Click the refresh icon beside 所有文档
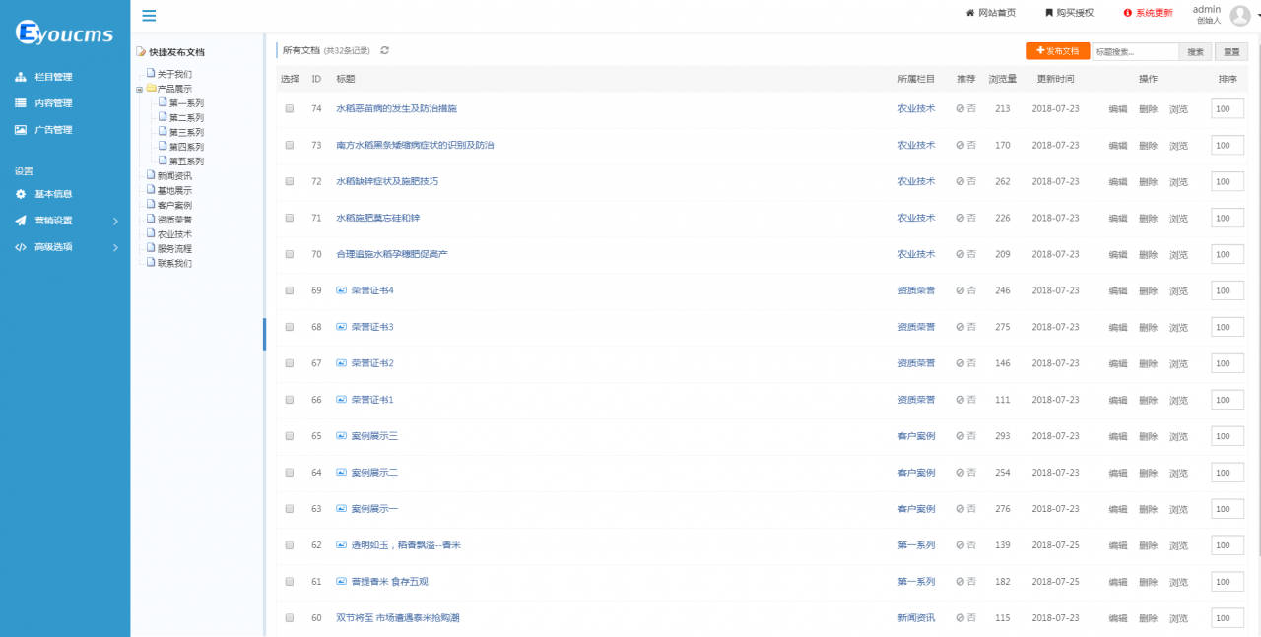The width and height of the screenshot is (1261, 637). (x=384, y=50)
